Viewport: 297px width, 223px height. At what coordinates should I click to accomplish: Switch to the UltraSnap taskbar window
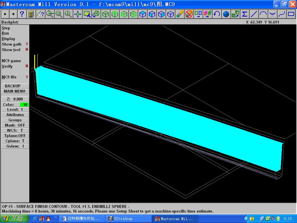[128, 219]
